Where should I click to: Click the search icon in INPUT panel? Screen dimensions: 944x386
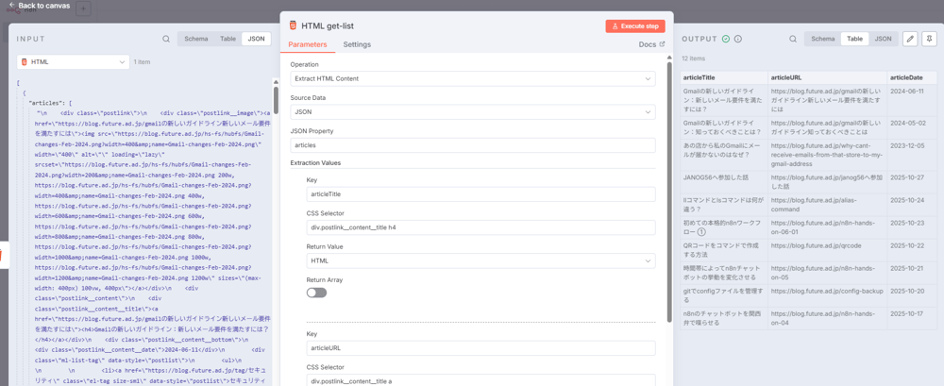pyautogui.click(x=166, y=39)
